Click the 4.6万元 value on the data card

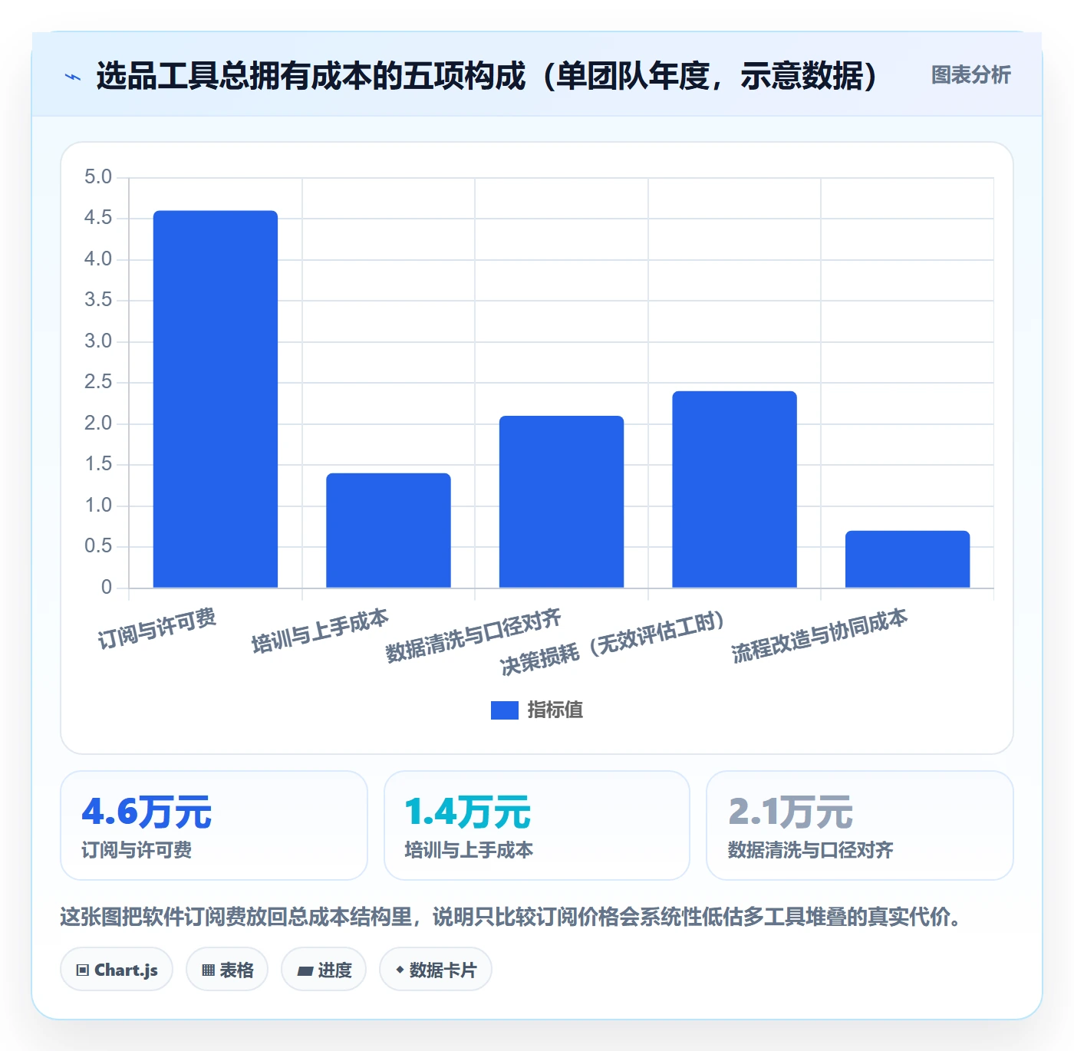tap(147, 812)
